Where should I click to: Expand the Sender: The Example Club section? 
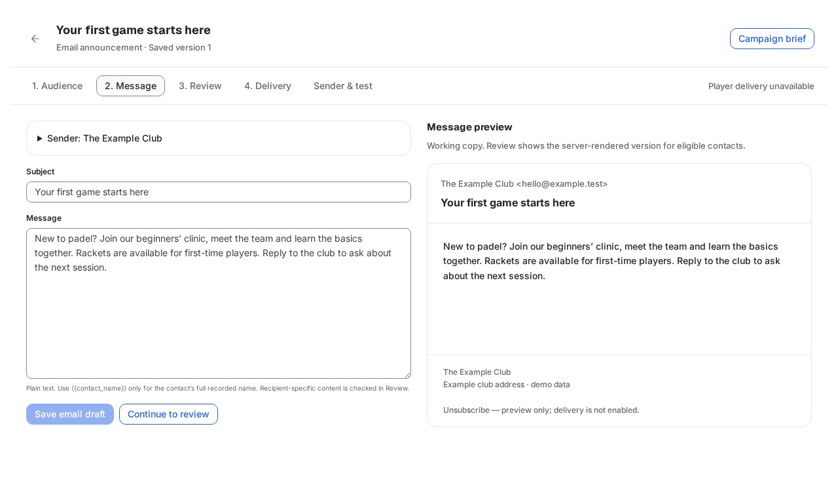tap(219, 138)
